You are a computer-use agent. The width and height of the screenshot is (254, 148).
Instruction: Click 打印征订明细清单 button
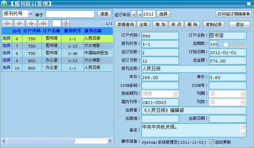[x=234, y=14]
